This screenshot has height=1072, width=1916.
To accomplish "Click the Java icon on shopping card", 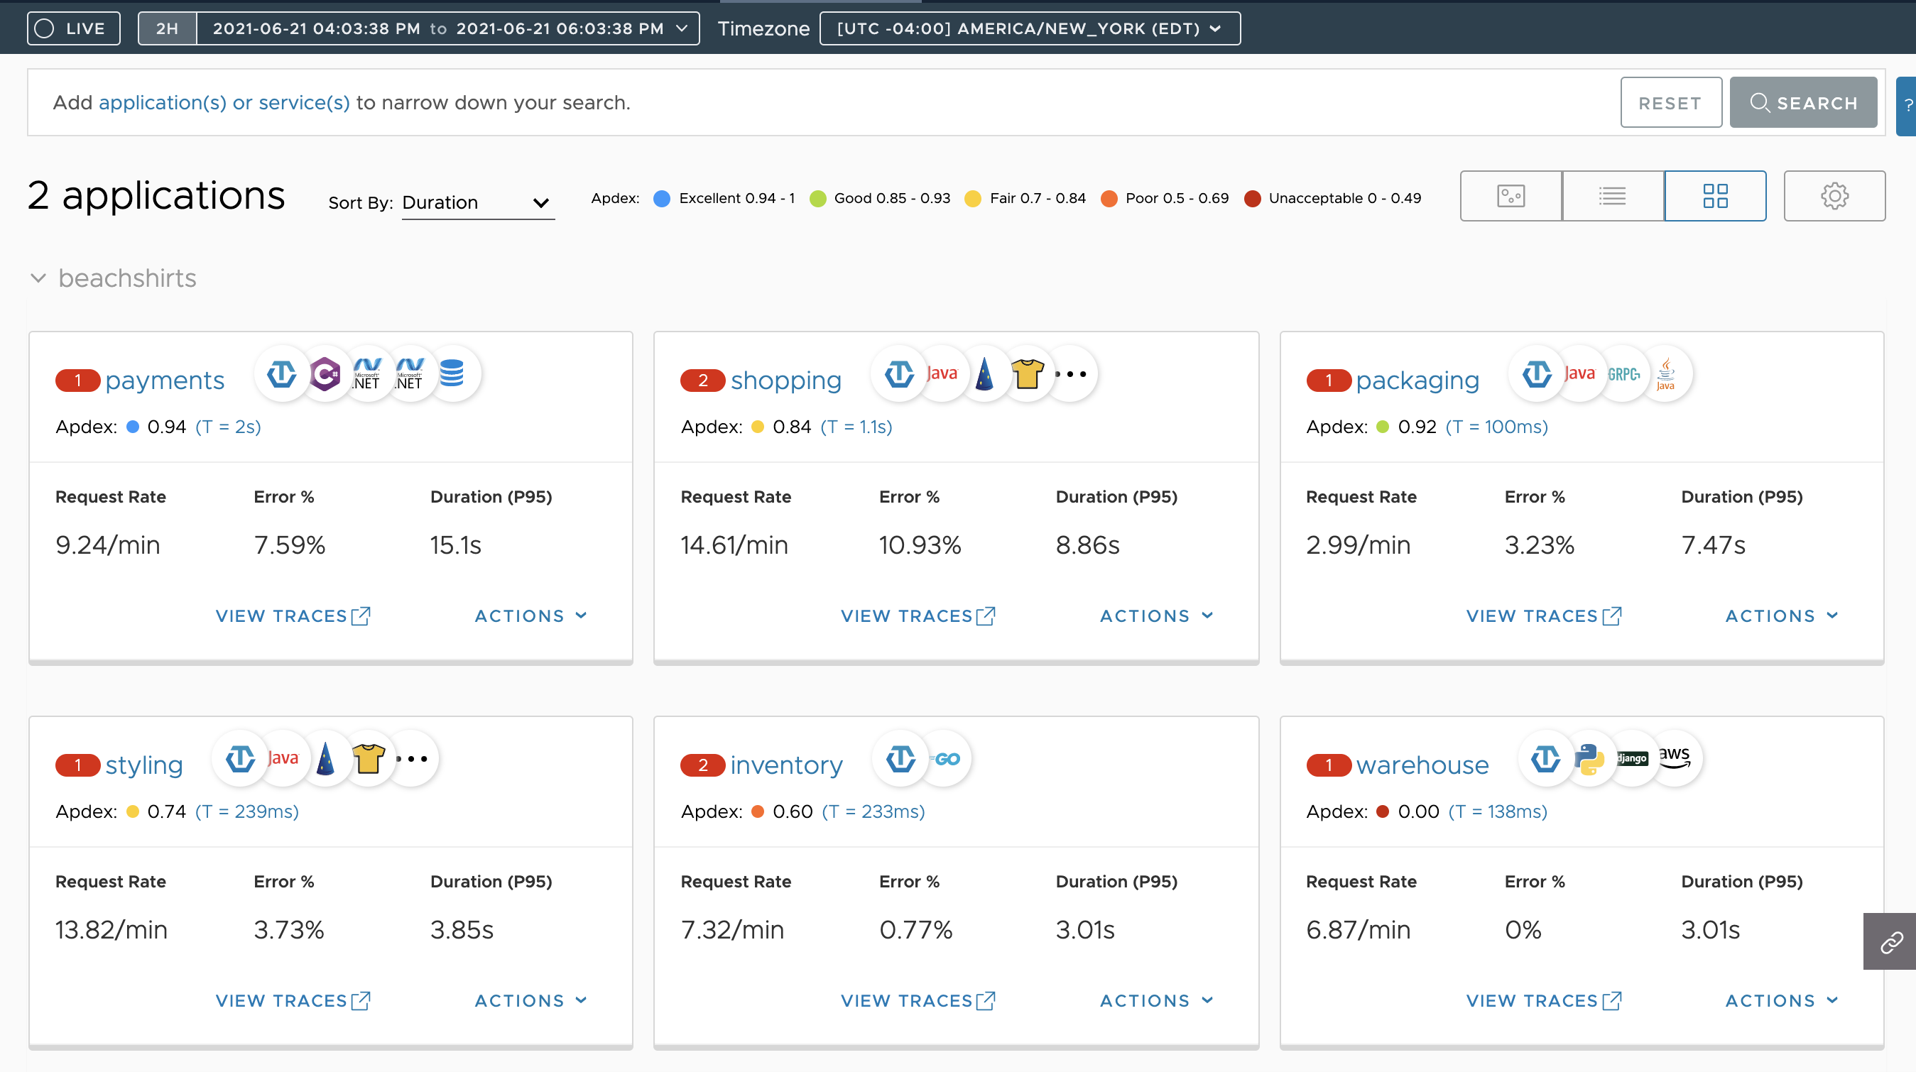I will [x=942, y=374].
